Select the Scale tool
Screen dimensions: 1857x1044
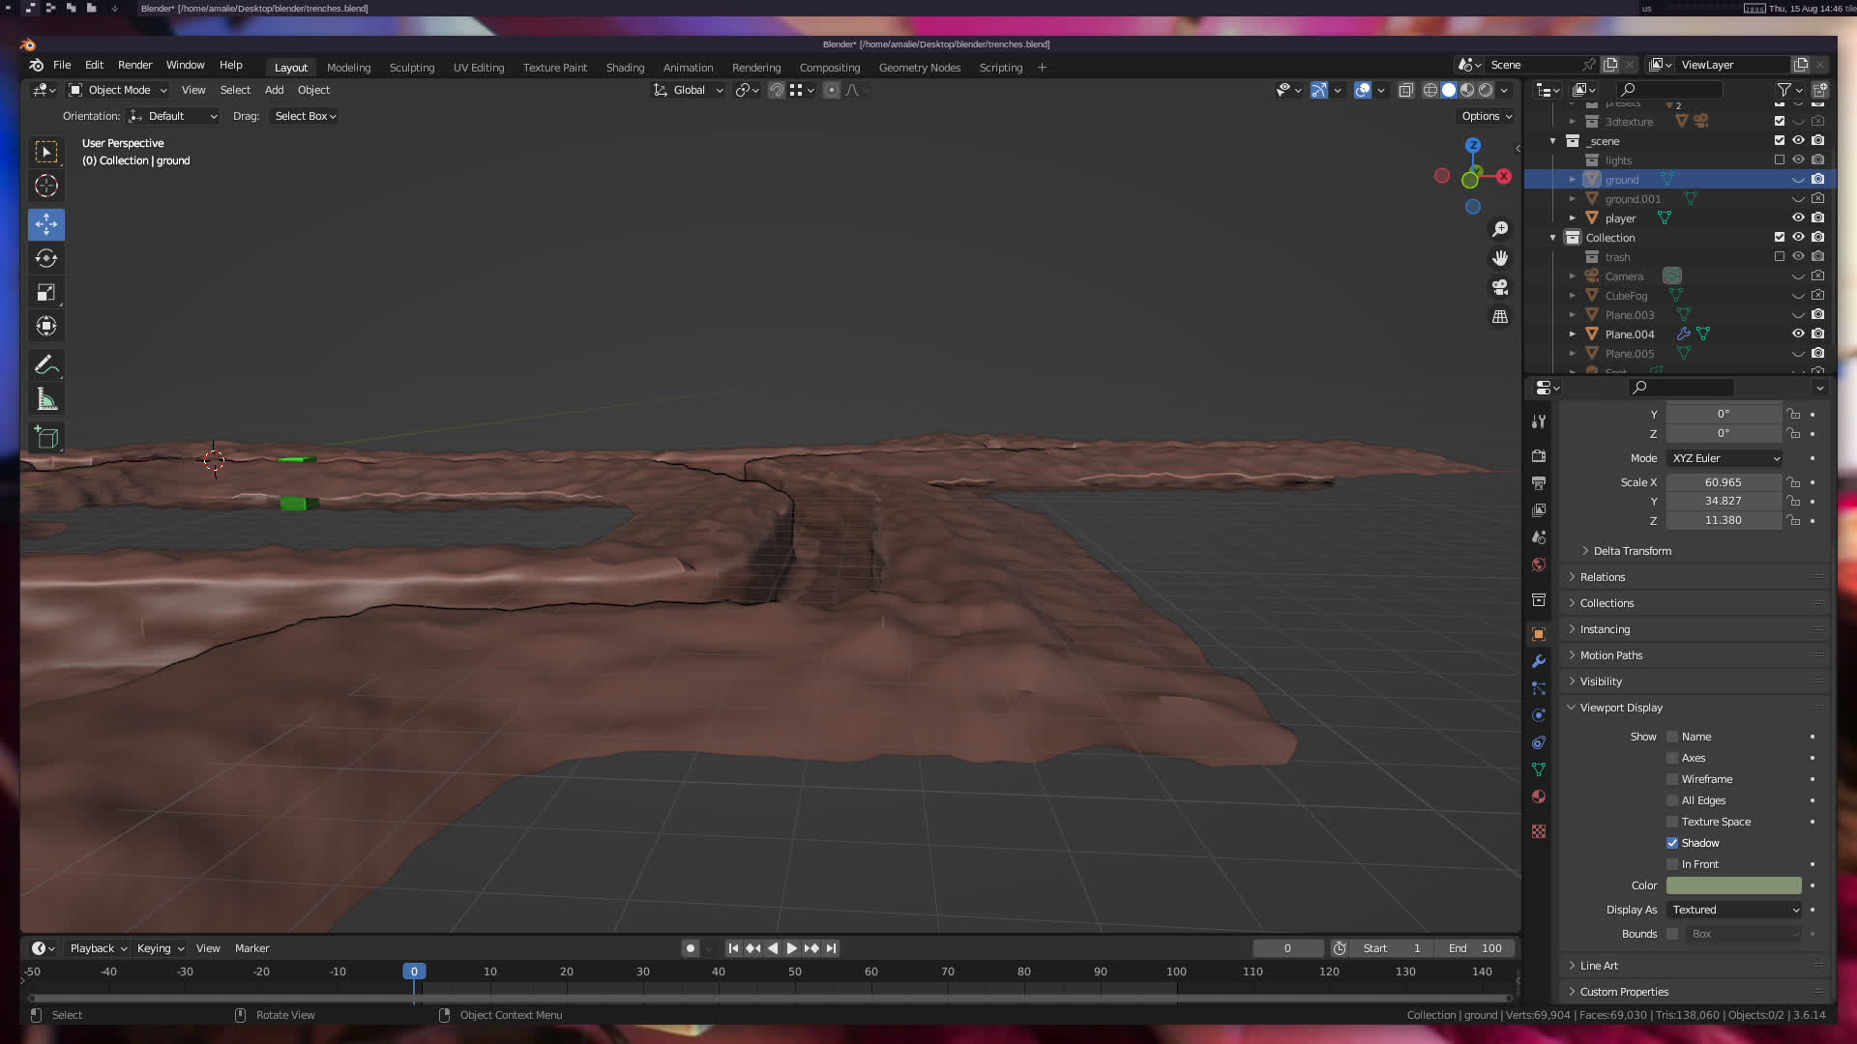click(45, 292)
